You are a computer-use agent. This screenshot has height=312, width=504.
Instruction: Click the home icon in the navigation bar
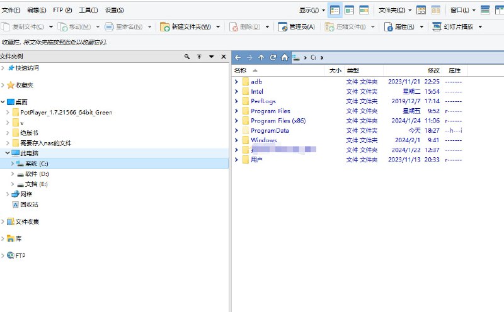coord(285,57)
